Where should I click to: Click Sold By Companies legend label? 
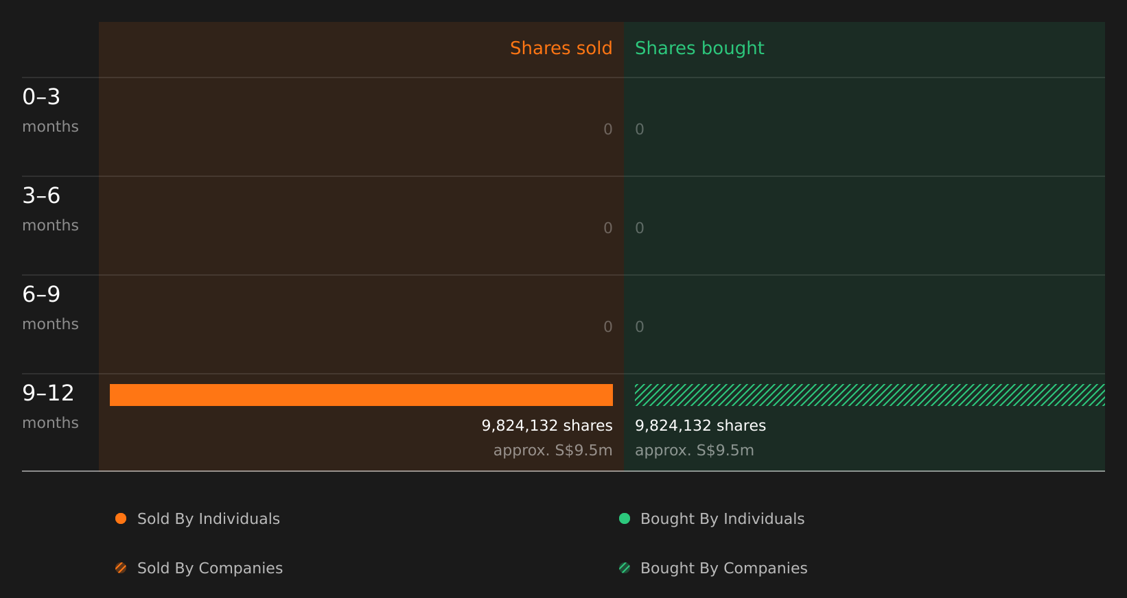tap(210, 568)
